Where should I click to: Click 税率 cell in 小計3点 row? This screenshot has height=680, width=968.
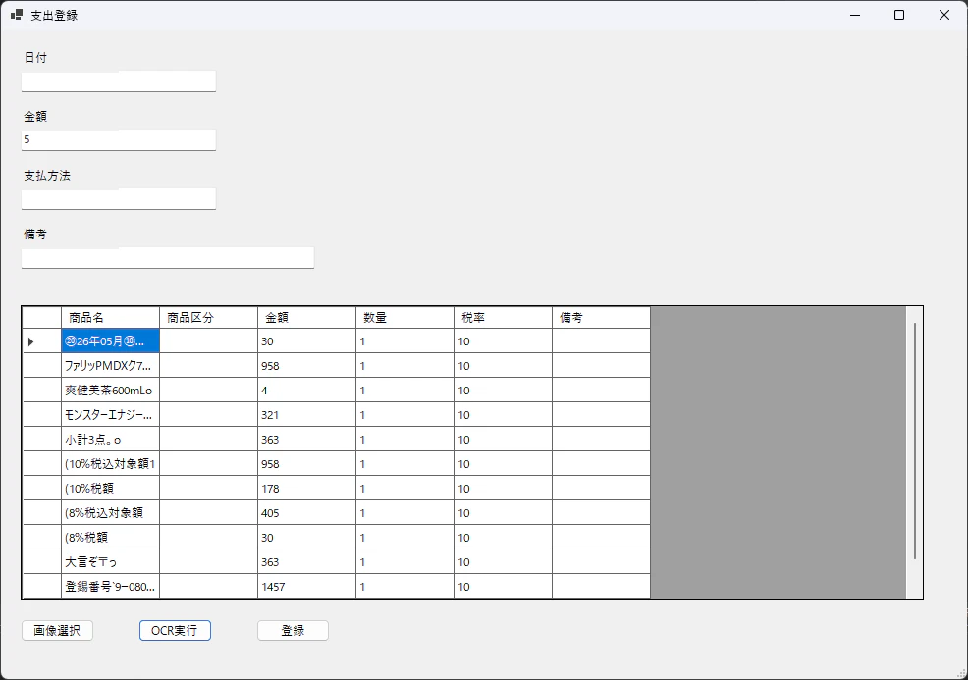tap(503, 440)
